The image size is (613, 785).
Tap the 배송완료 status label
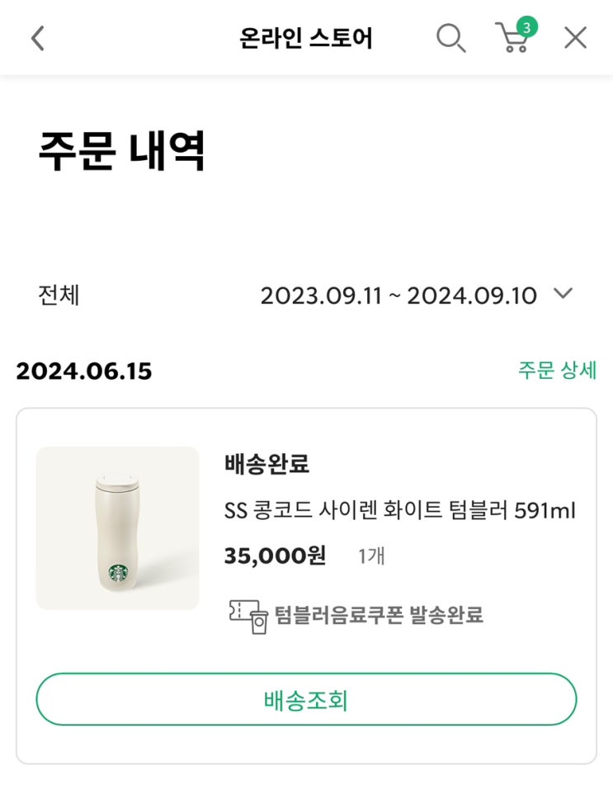point(266,464)
